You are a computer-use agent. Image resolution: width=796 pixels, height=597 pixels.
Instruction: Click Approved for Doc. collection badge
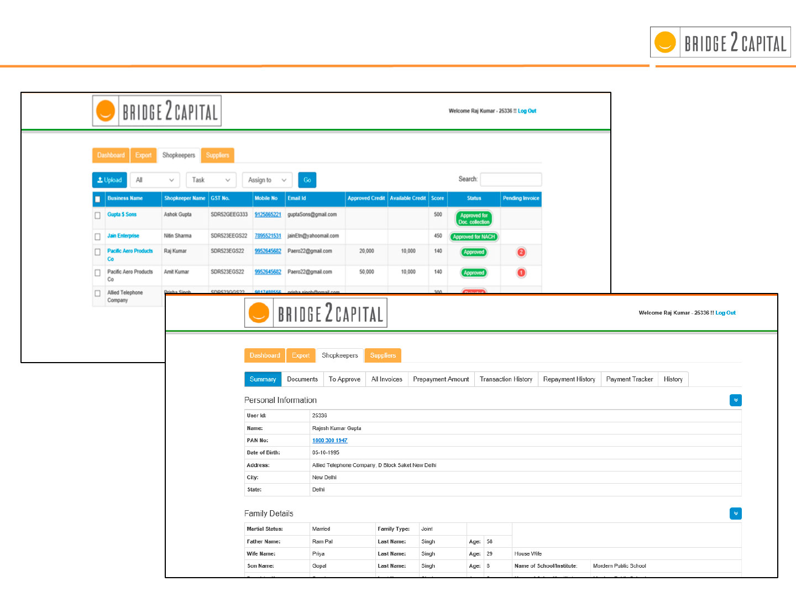click(x=474, y=219)
